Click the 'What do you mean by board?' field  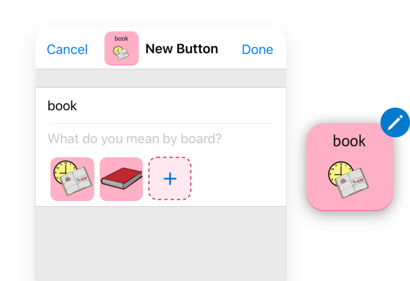point(161,138)
